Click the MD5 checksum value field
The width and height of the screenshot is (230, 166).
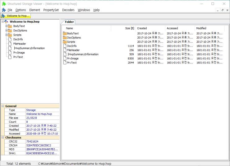point(42,149)
